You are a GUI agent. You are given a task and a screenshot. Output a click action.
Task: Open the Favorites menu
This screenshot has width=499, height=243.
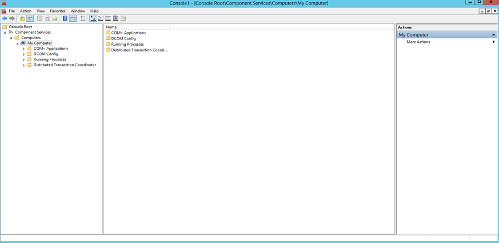(57, 11)
